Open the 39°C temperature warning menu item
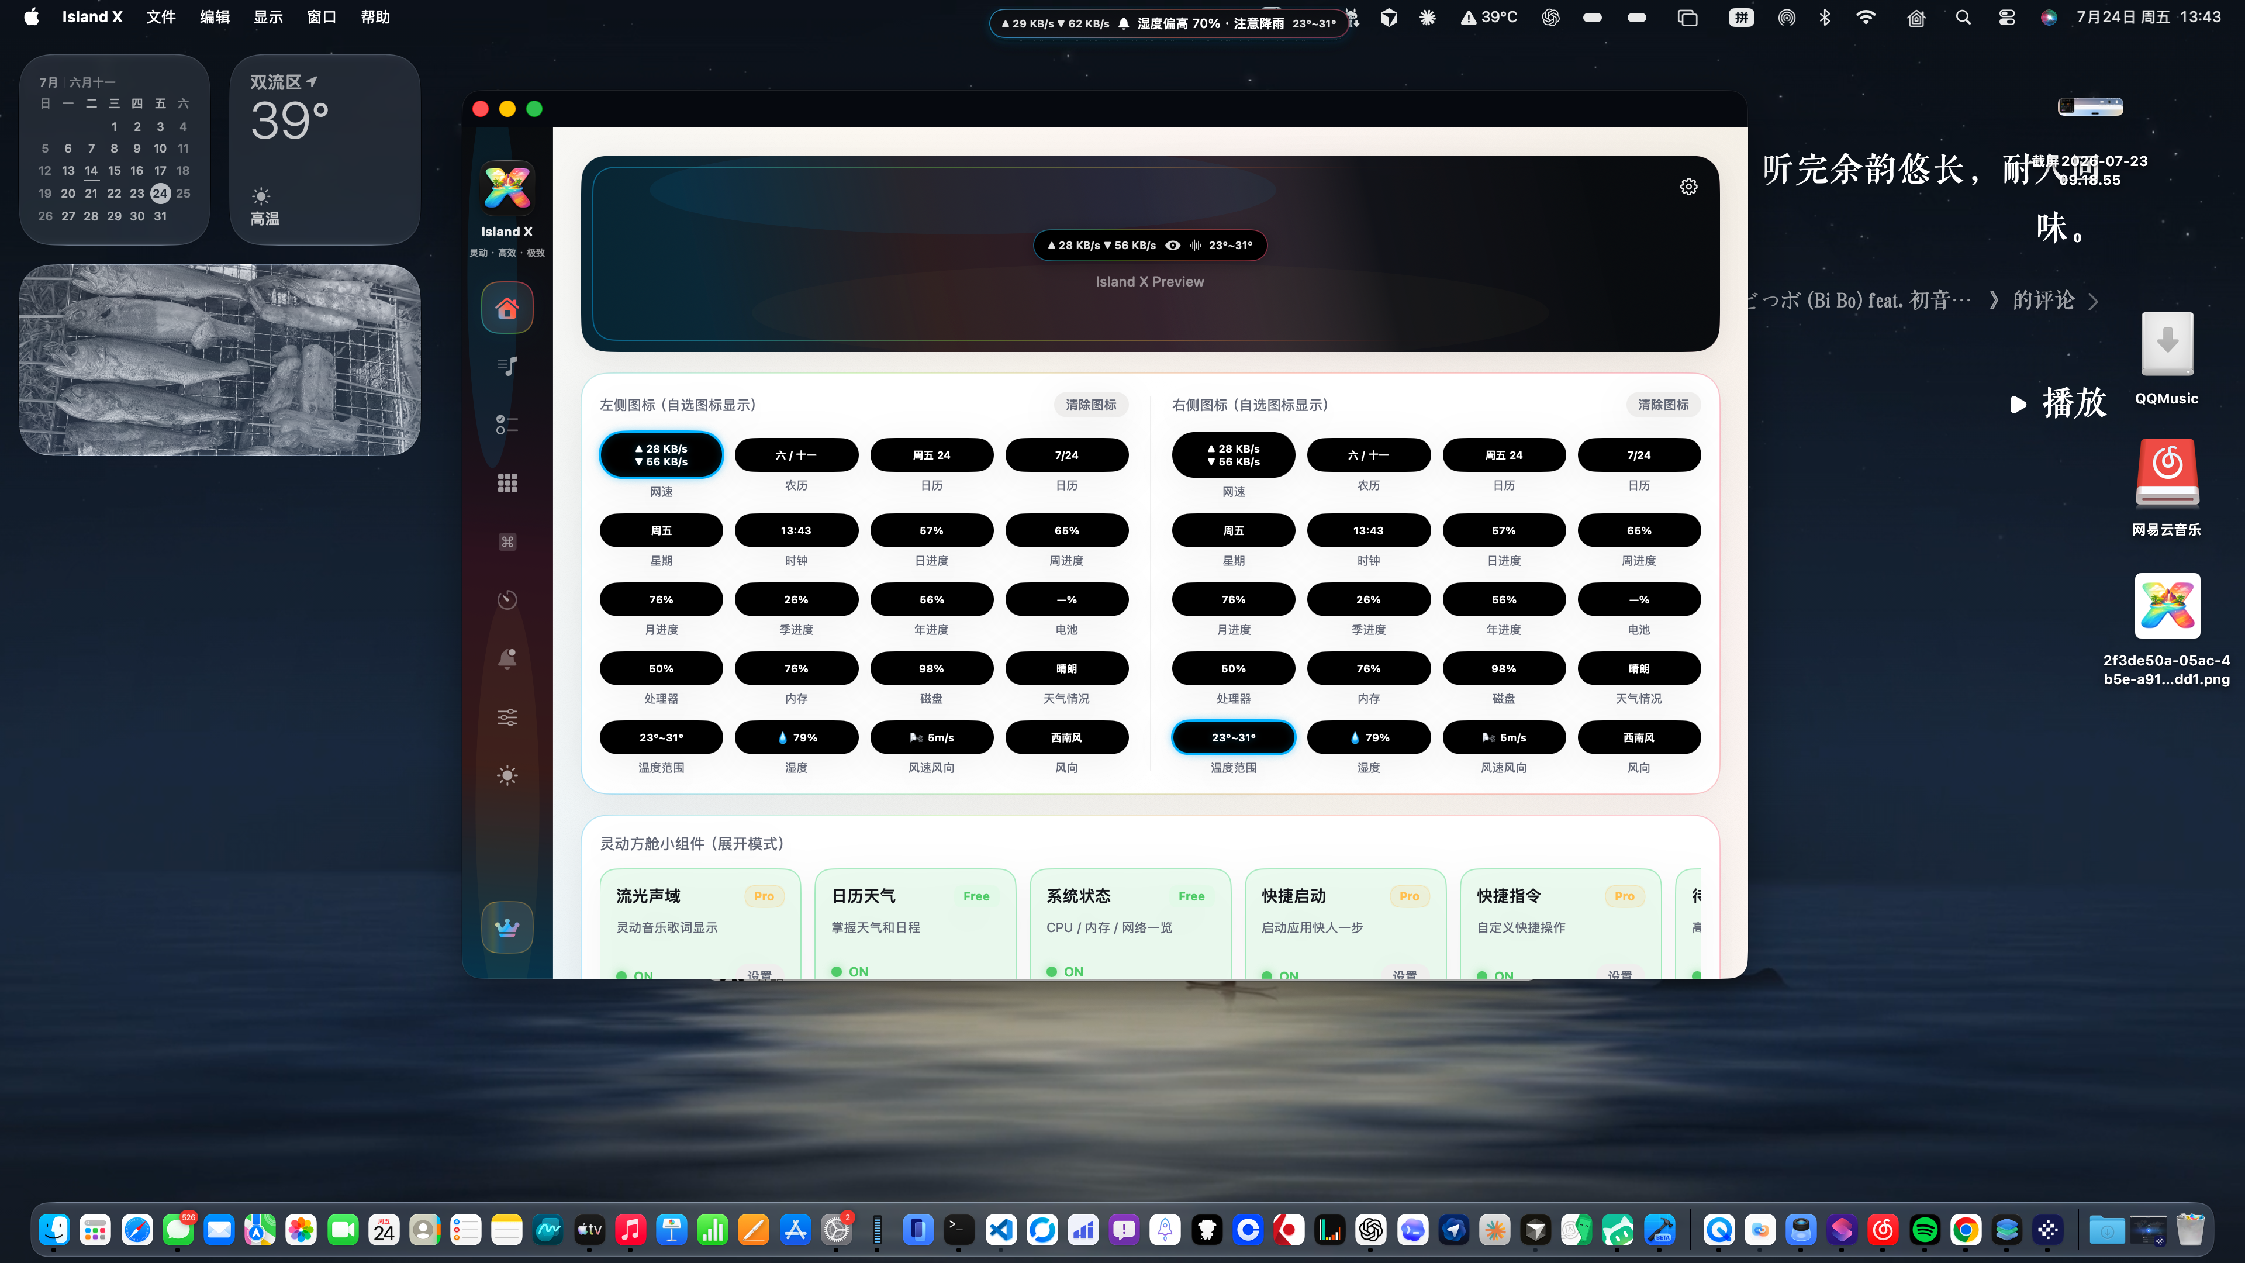This screenshot has height=1263, width=2245. point(1490,18)
